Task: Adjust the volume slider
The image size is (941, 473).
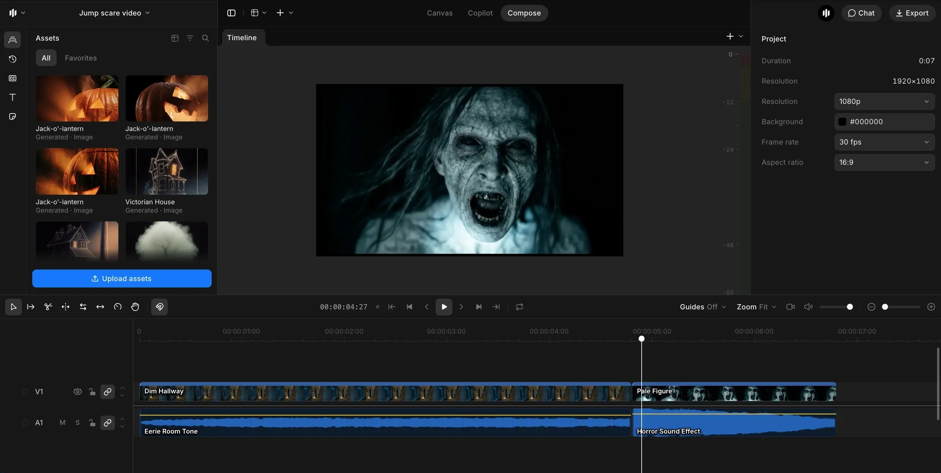Action: [x=837, y=307]
